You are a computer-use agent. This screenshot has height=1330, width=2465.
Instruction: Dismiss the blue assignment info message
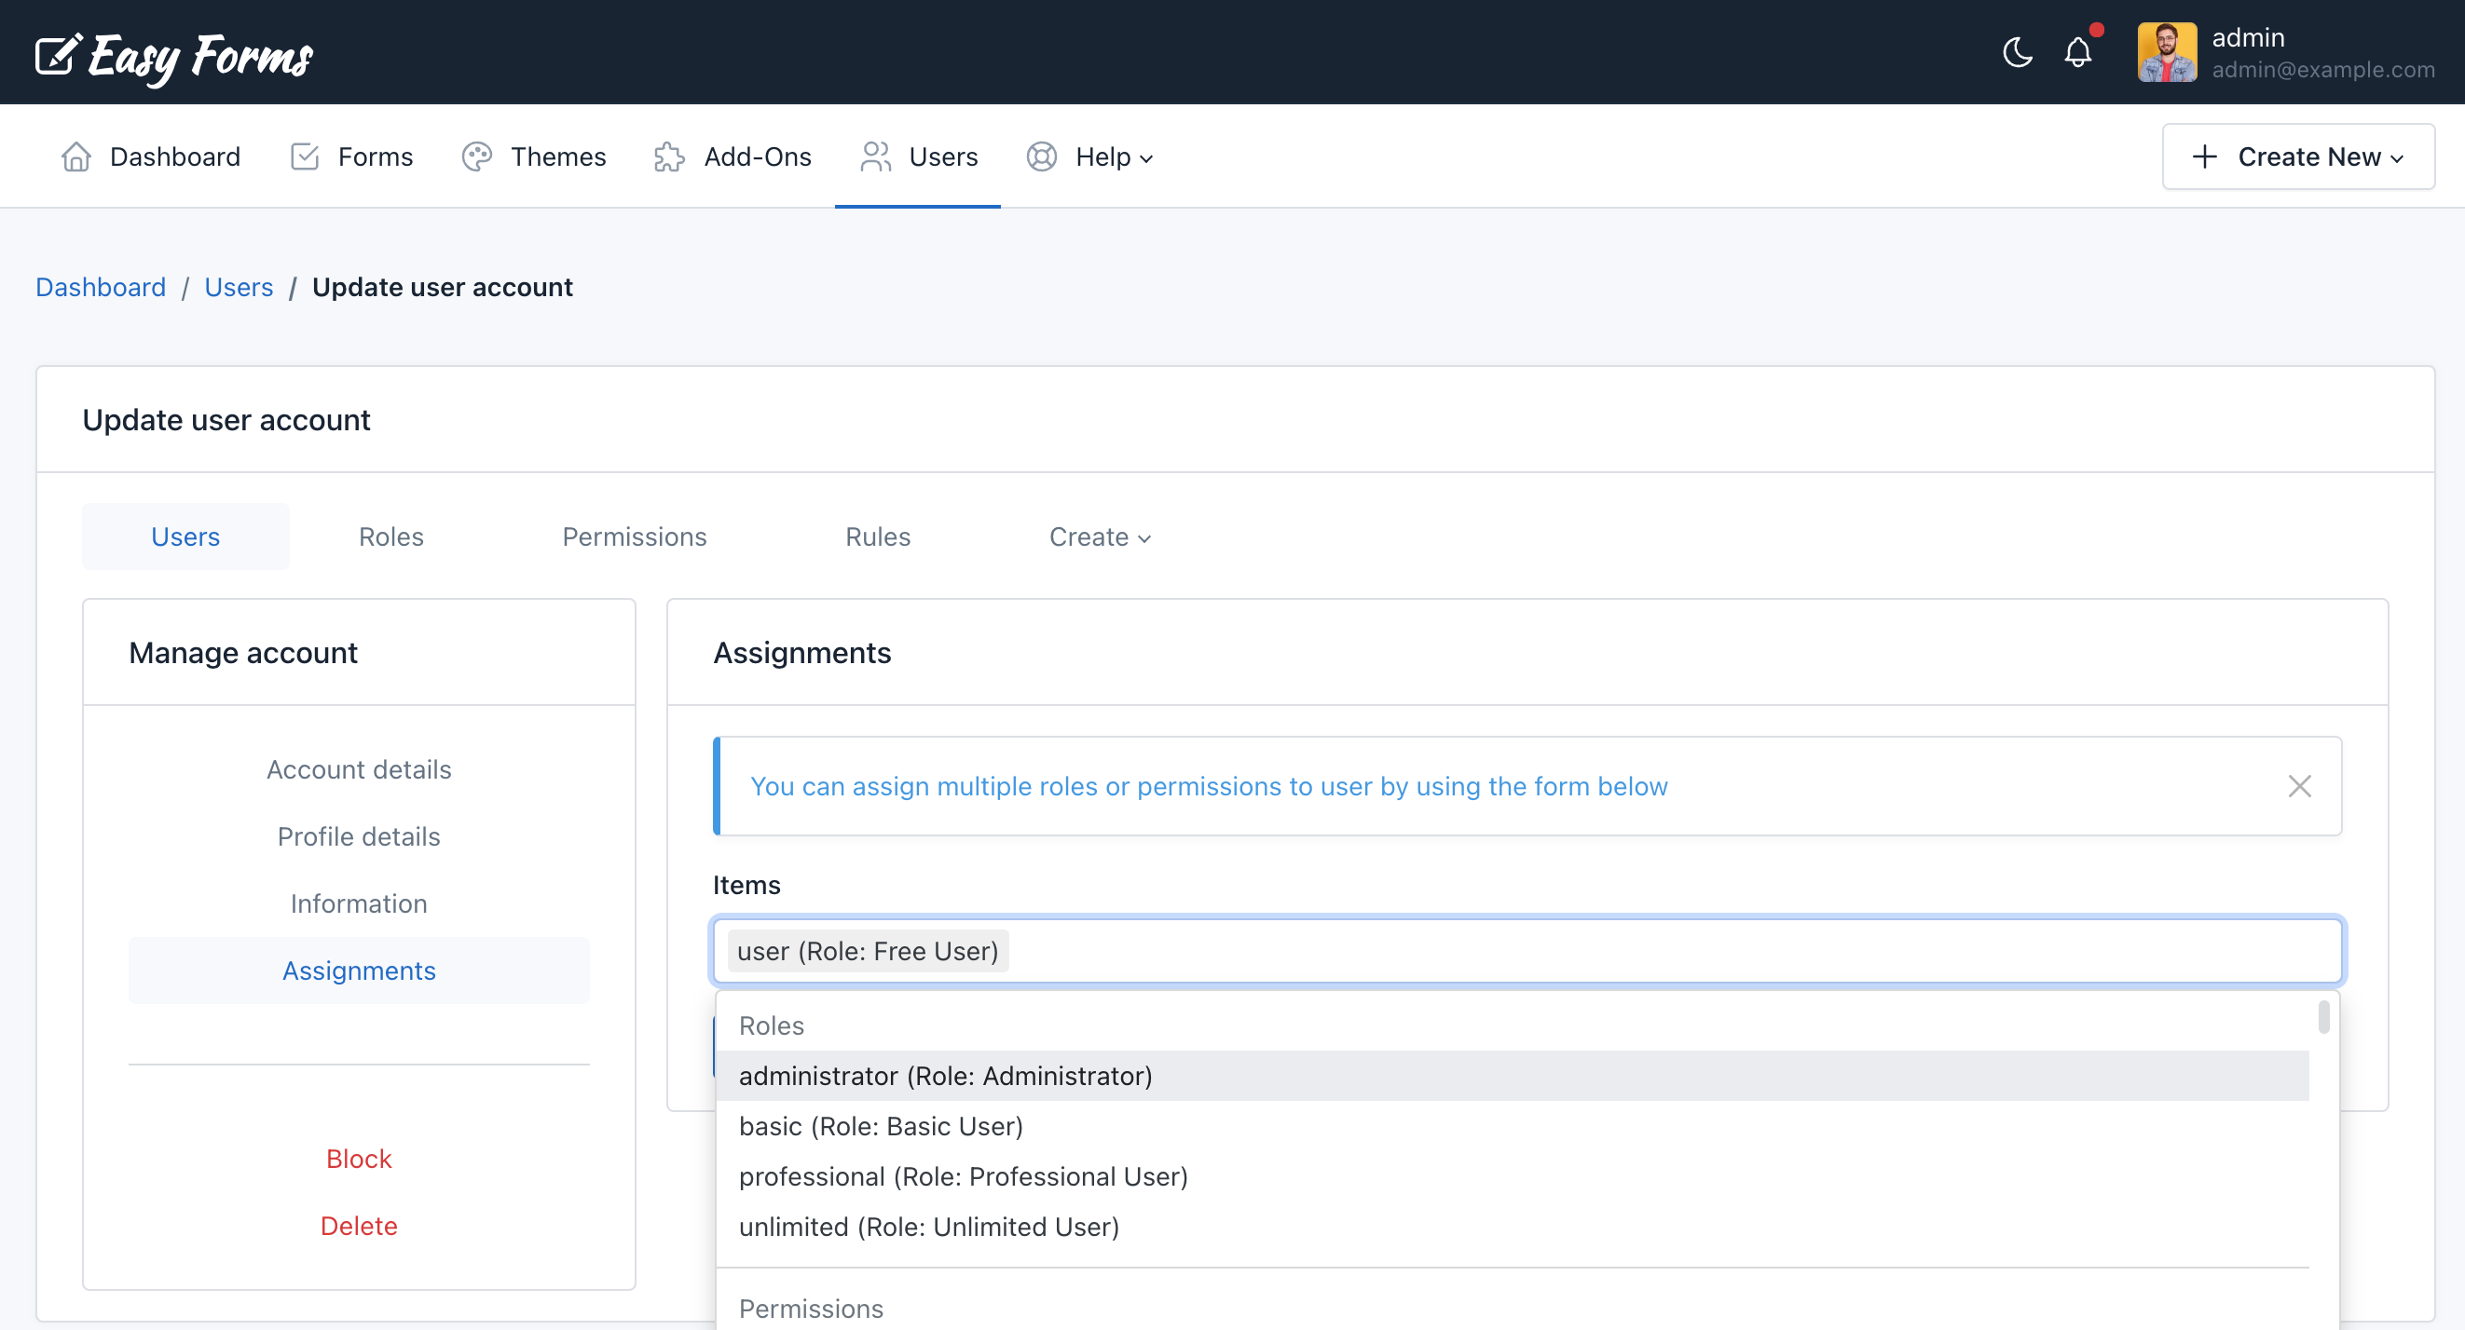click(2300, 786)
